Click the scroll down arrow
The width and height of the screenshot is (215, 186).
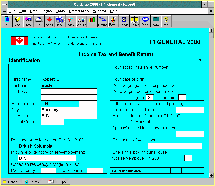(x=211, y=175)
